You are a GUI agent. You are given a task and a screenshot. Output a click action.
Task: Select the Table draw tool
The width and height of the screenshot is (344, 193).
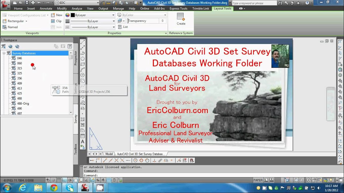(83, 136)
